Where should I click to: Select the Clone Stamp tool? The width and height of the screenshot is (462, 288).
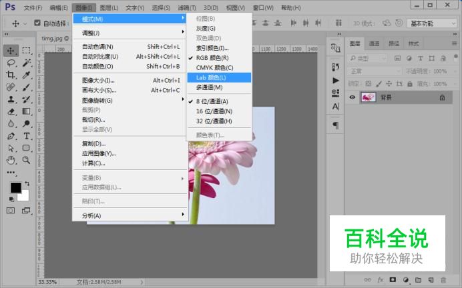[x=11, y=99]
